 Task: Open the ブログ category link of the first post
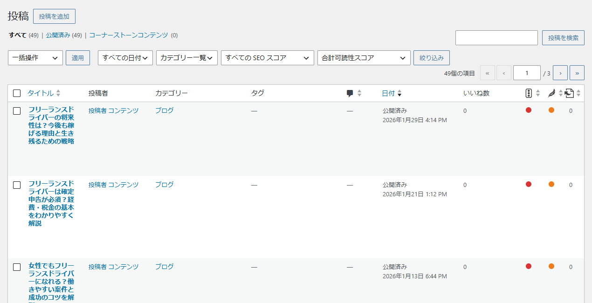pyautogui.click(x=165, y=110)
